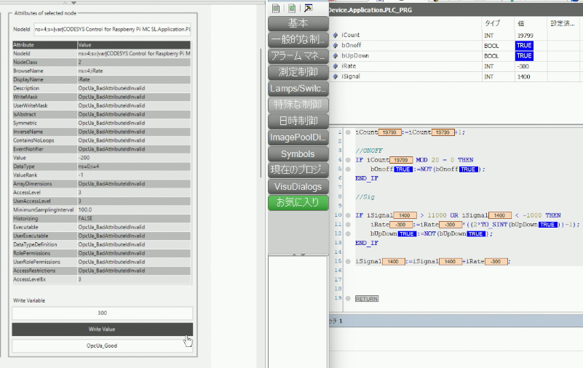583x368 pixels.
Task: Click the END_IF keyword on line 13
Action: coord(367,243)
